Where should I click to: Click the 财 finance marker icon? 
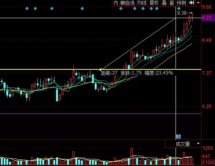178,137
